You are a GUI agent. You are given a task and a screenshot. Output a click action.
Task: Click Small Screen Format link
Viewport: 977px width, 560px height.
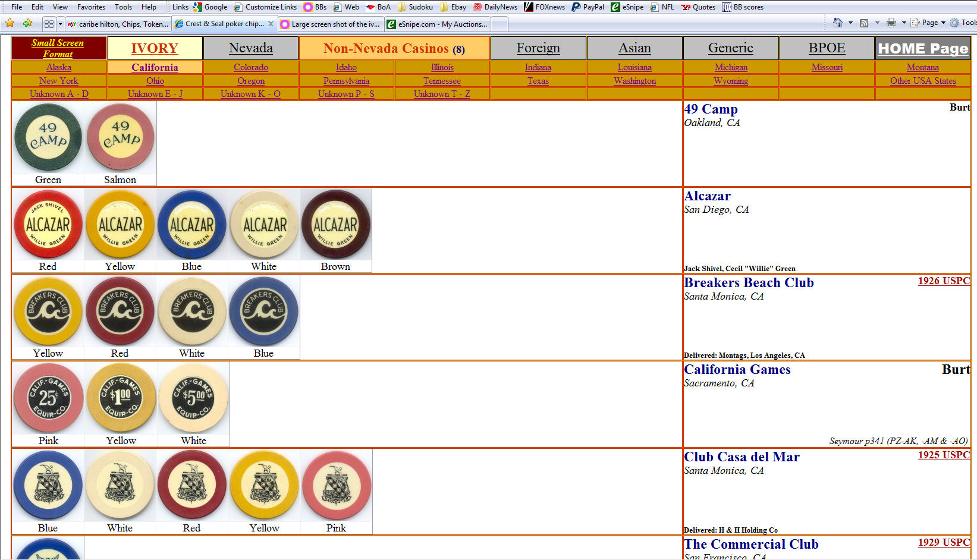(58, 48)
